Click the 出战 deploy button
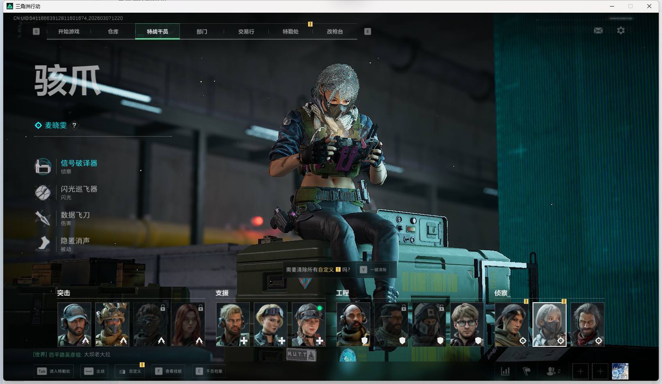Screen dimensions: 662x384 point(95,371)
